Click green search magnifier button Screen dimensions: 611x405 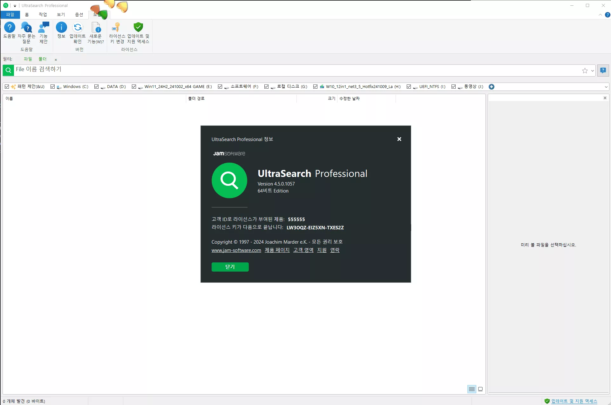click(x=8, y=71)
